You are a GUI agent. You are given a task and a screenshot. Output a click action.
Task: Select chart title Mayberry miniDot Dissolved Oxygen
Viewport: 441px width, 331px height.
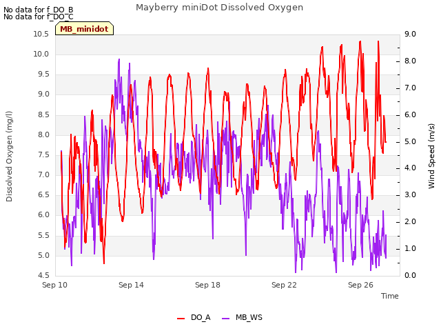coord(219,8)
